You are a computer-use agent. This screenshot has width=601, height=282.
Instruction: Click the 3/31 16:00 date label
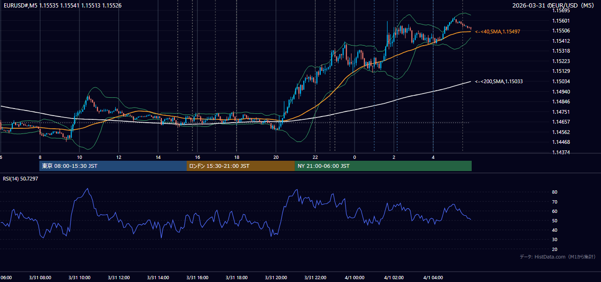[x=197, y=278]
